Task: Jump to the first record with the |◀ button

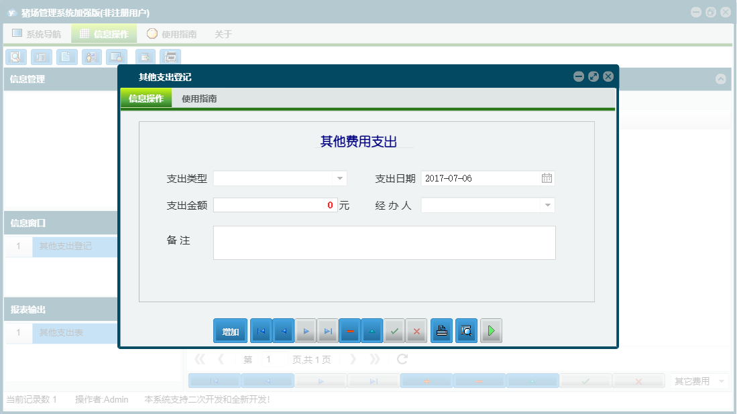Action: [260, 330]
